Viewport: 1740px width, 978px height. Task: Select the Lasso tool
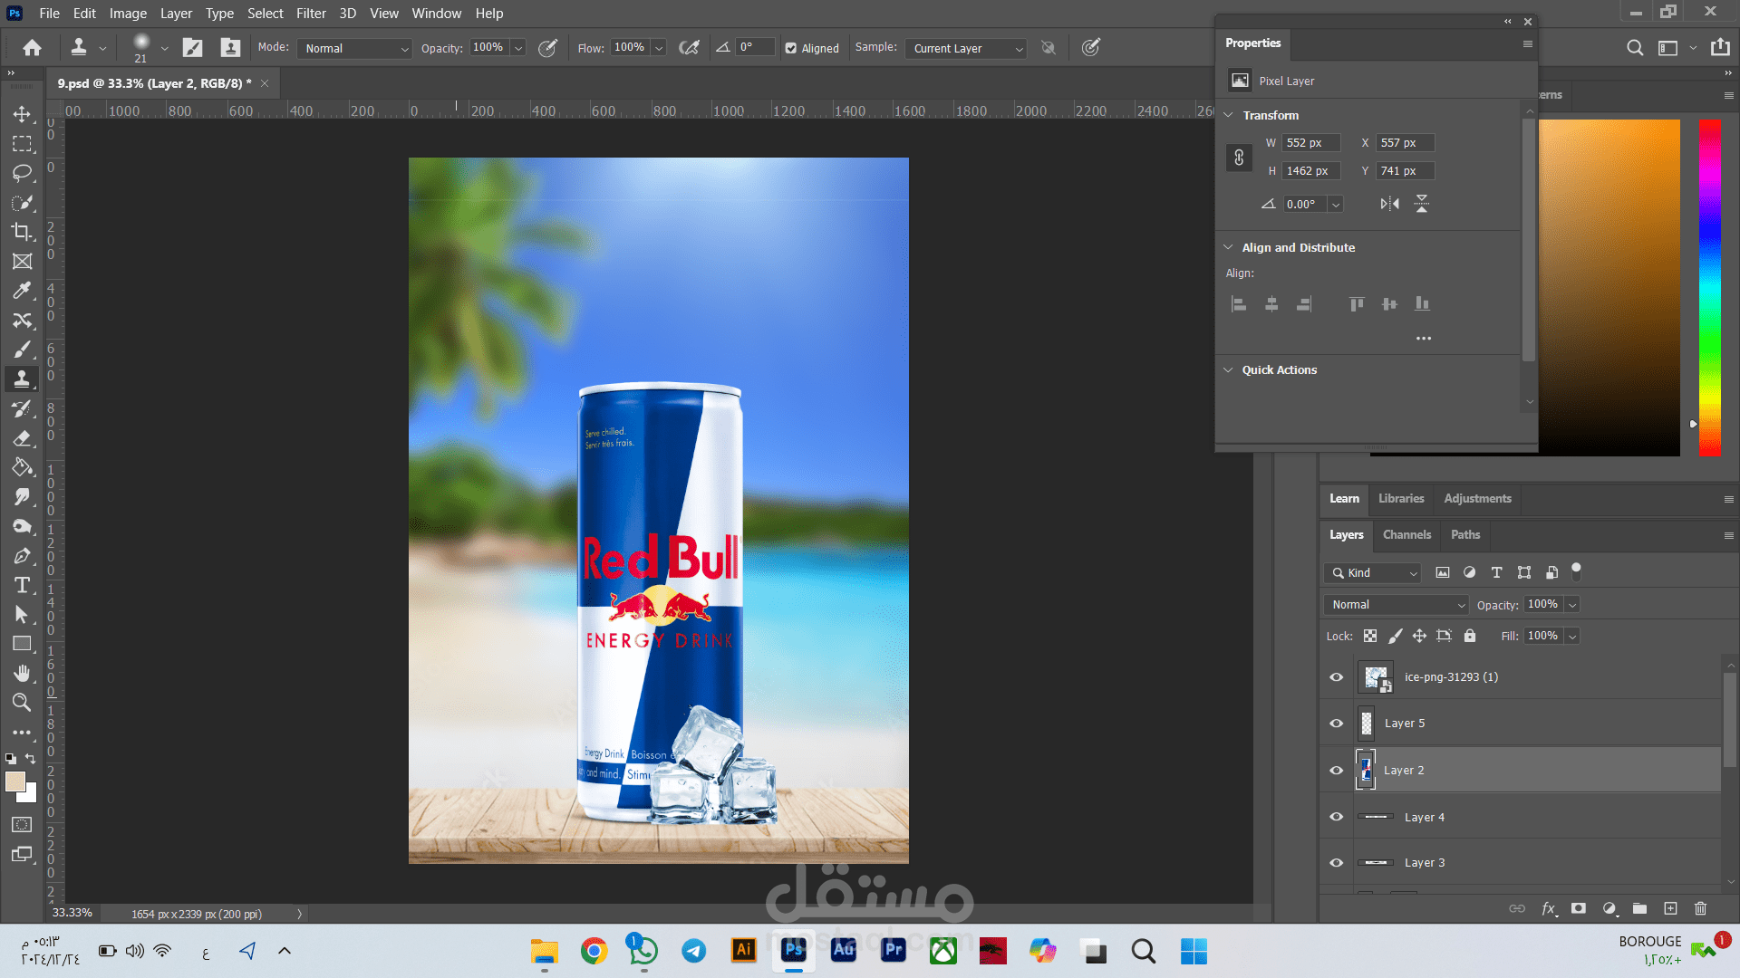pyautogui.click(x=22, y=173)
